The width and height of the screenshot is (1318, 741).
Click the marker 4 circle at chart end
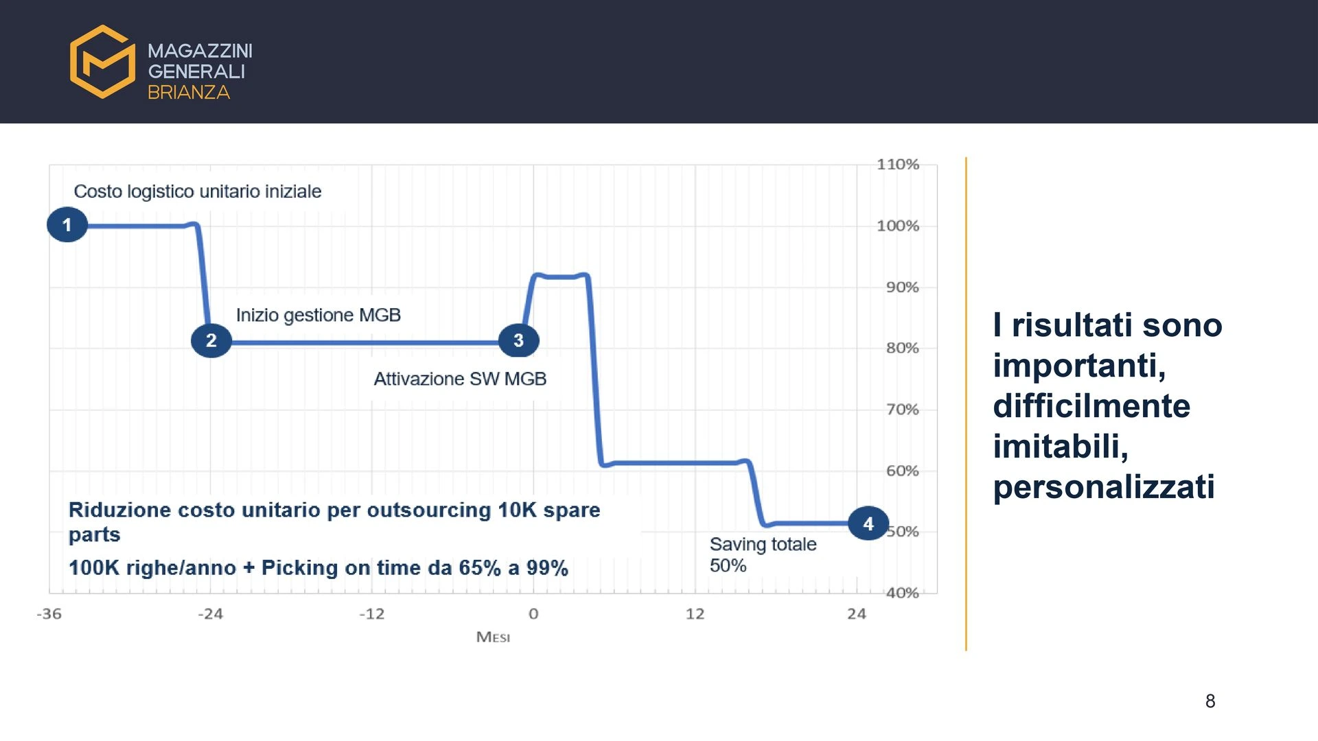868,524
